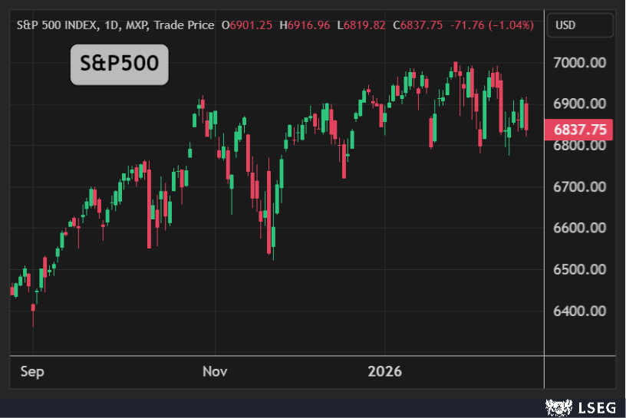Click the last red candlestick on the chart
Screen dimensions: 626x418
(x=526, y=116)
